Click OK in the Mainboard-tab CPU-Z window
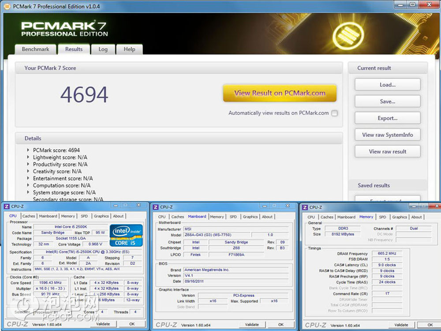This screenshot has height=331, width=441. click(x=280, y=324)
